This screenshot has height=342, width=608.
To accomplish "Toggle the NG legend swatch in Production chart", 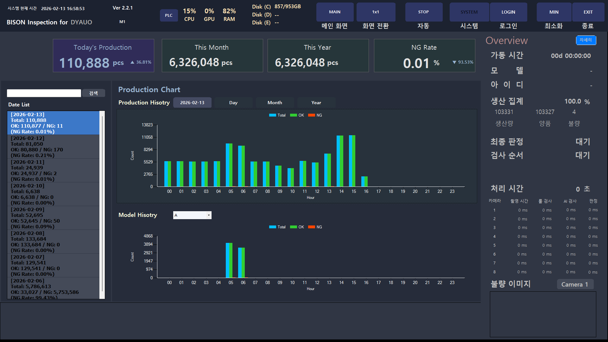I will click(x=312, y=115).
